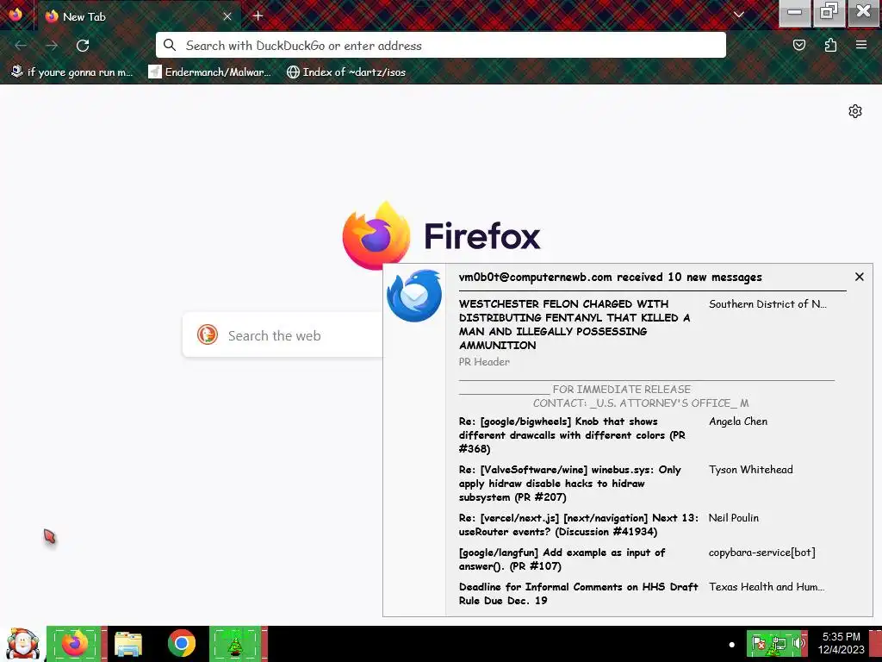
Task: Click the Thunderbird icon in the notification
Action: pos(414,296)
